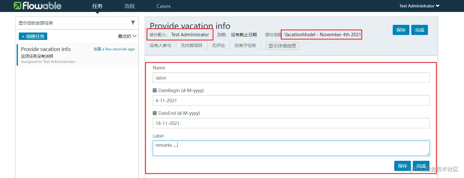Click the DateBegin calendar icon
The height and width of the screenshot is (178, 464).
tap(155, 91)
